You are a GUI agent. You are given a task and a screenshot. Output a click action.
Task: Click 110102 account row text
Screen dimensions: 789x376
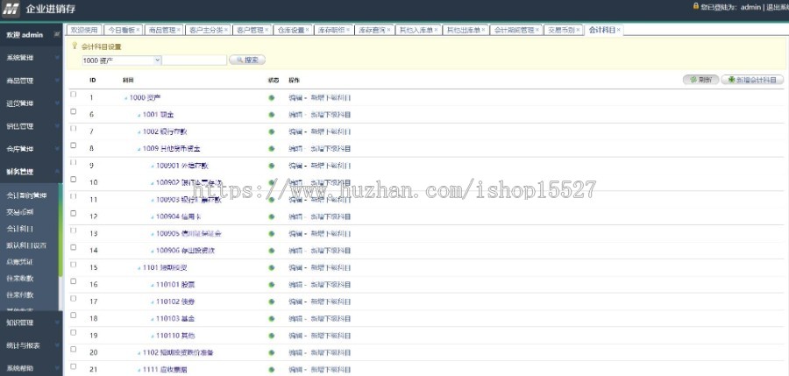tap(175, 302)
